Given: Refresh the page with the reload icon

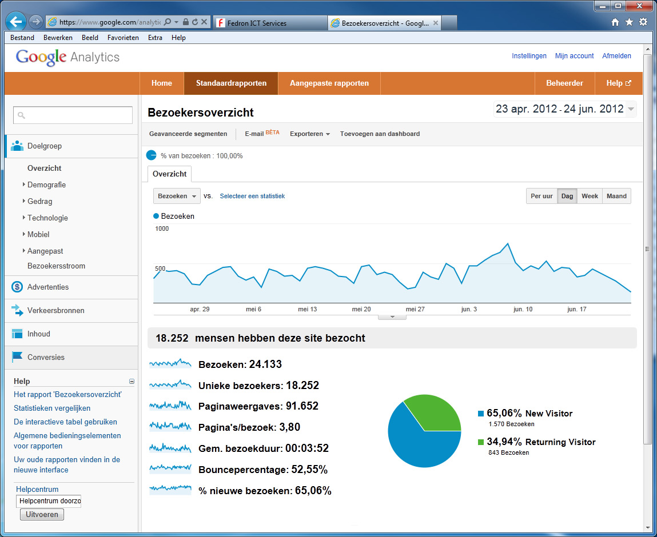Looking at the screenshot, I should pyautogui.click(x=195, y=22).
